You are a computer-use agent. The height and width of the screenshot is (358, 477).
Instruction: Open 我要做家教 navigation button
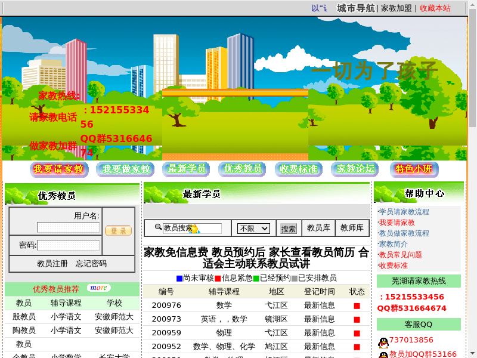tap(125, 169)
